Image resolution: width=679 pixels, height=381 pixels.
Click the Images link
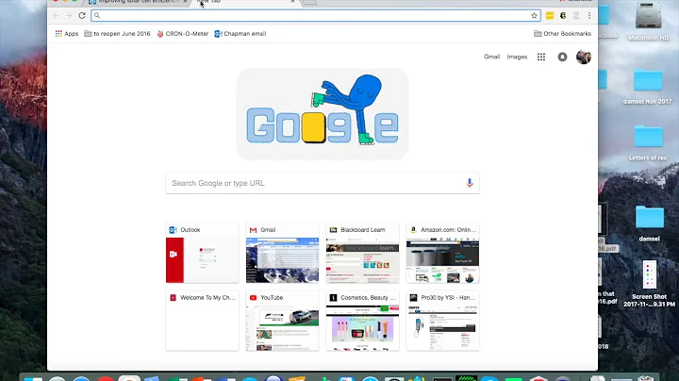click(x=517, y=57)
